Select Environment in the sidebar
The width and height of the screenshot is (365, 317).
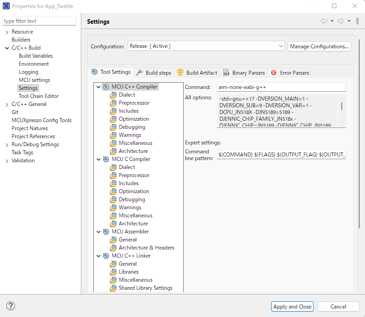point(34,64)
